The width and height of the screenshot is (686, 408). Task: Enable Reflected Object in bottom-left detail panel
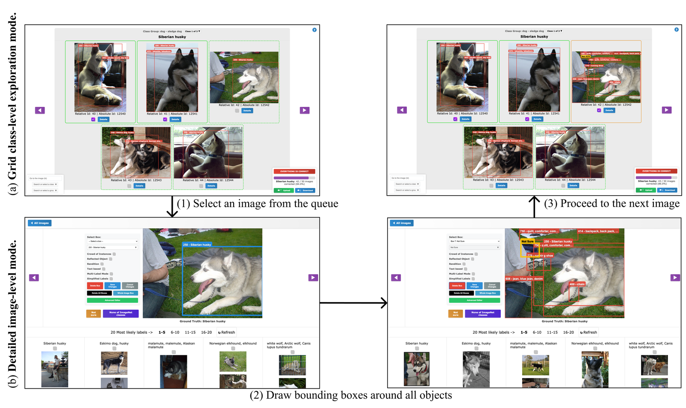click(111, 259)
